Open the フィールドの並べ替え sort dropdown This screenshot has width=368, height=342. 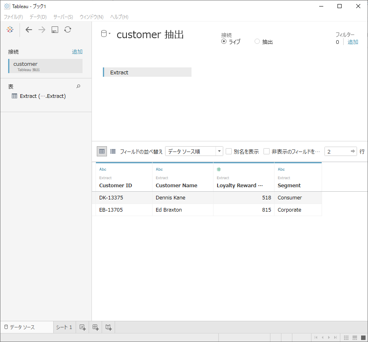click(x=219, y=151)
